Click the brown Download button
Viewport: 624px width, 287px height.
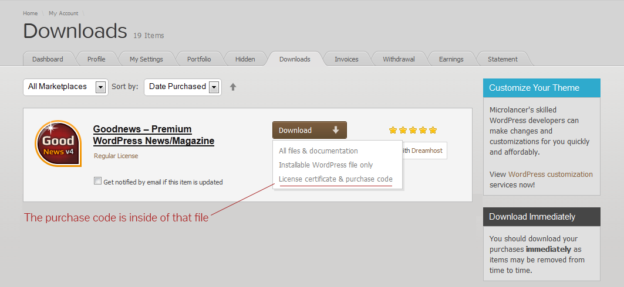(x=309, y=130)
